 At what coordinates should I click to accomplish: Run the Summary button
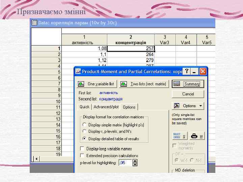[x=188, y=84]
